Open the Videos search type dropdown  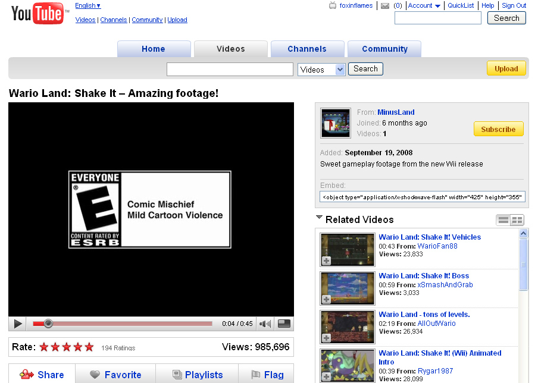click(x=321, y=70)
